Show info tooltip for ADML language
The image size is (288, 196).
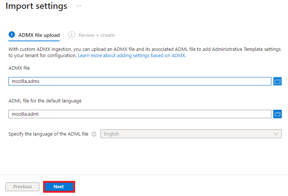[x=94, y=134]
